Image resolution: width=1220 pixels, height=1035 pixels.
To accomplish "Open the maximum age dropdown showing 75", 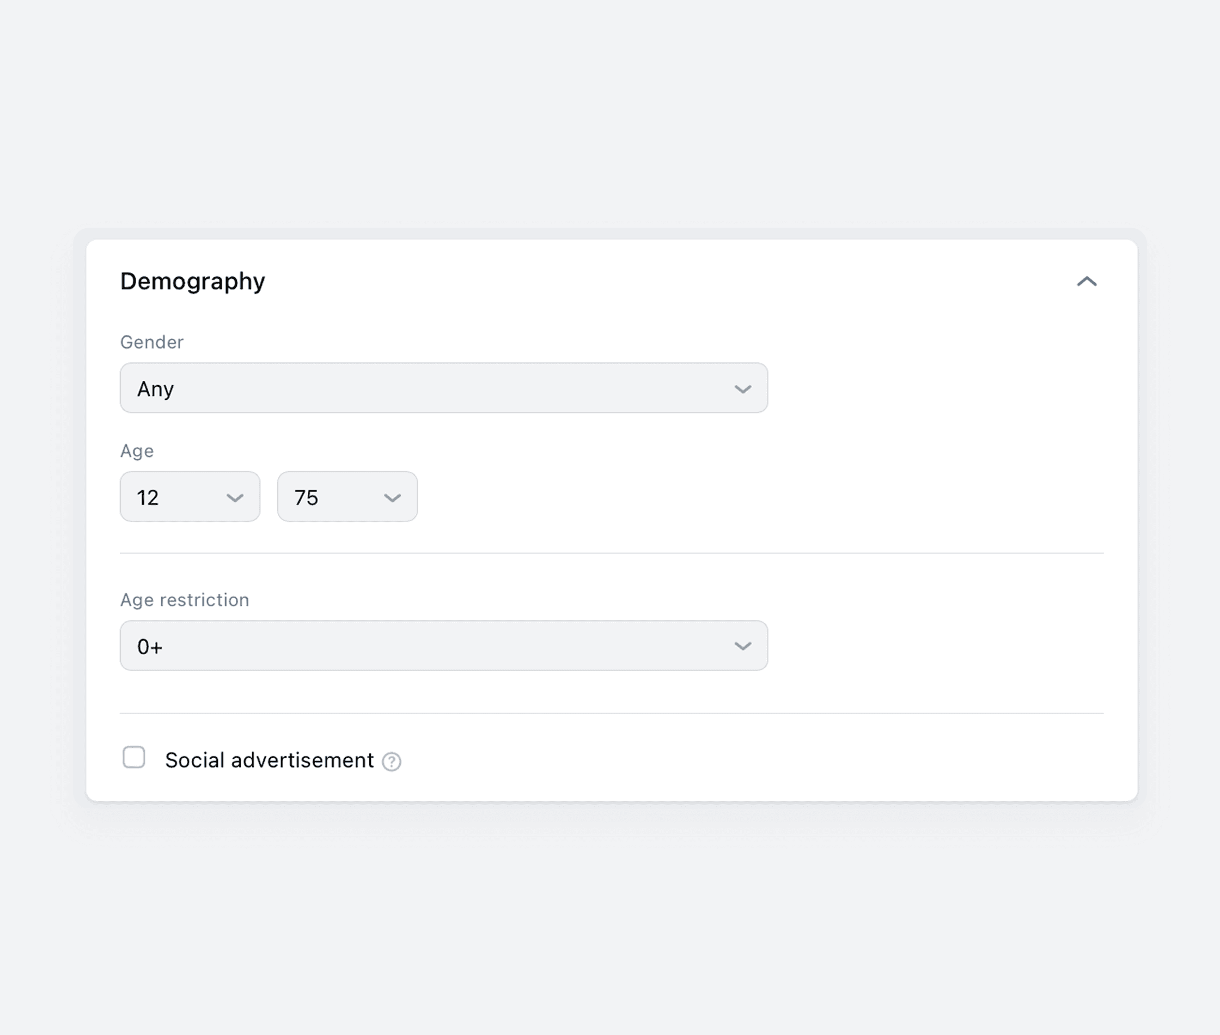I will click(347, 496).
